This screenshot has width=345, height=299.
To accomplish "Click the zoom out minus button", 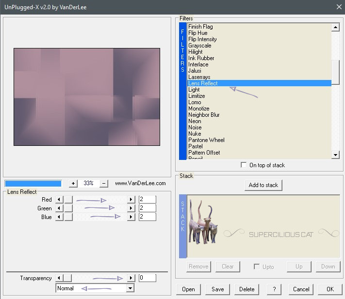I will tap(103, 184).
